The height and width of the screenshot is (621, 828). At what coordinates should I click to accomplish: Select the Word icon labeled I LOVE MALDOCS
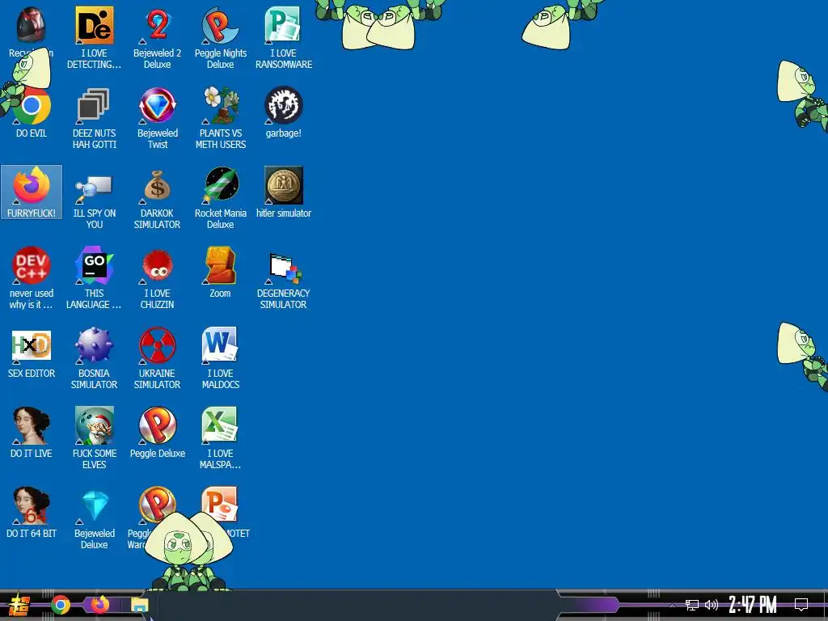pos(220,345)
